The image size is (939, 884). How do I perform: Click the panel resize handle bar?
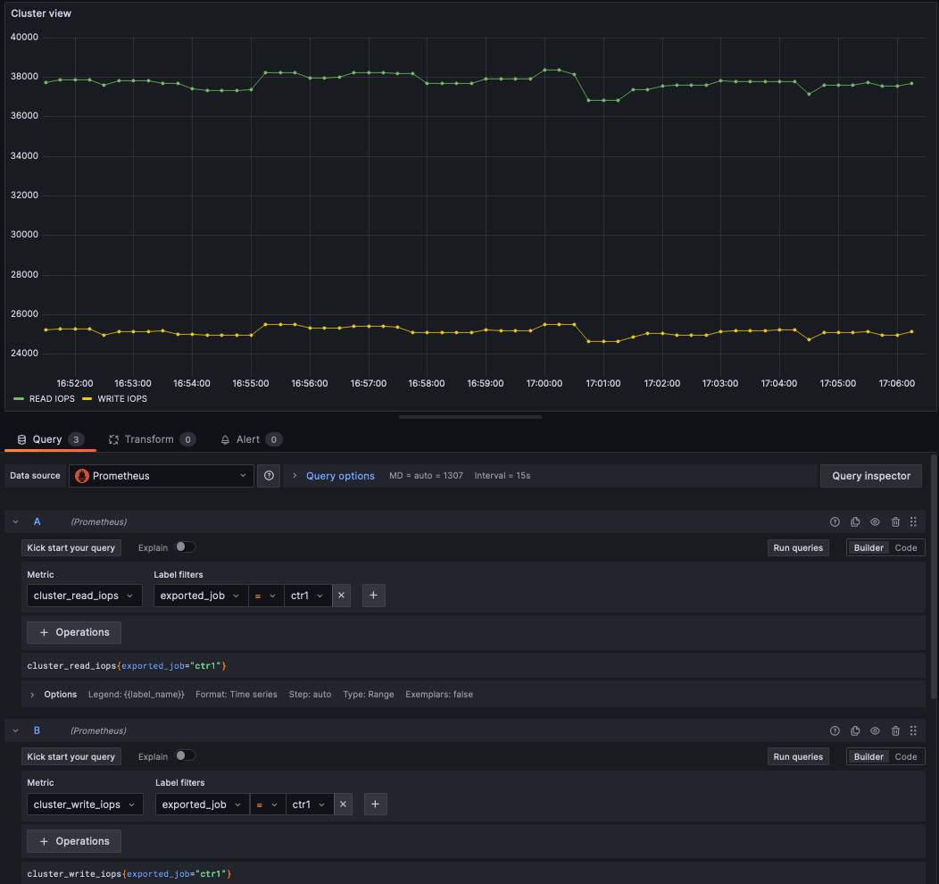point(470,417)
